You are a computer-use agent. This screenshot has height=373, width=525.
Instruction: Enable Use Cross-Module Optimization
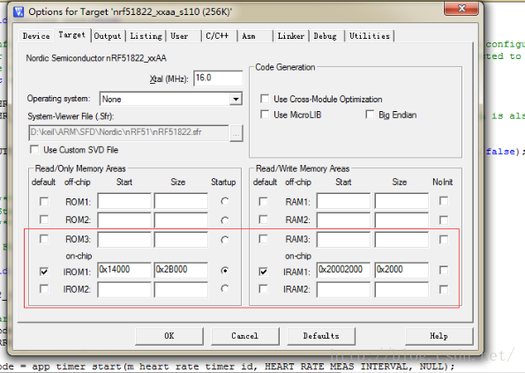[x=265, y=99]
